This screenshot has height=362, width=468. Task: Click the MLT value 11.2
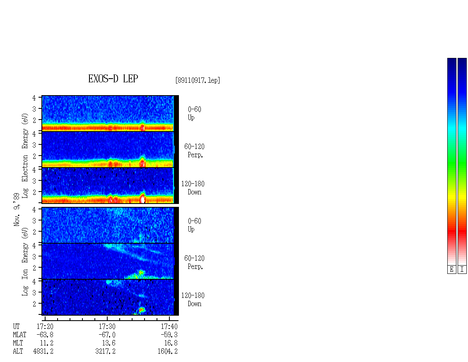[x=47, y=343]
